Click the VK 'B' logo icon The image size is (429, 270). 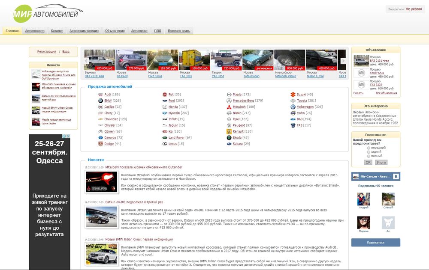pos(396,177)
